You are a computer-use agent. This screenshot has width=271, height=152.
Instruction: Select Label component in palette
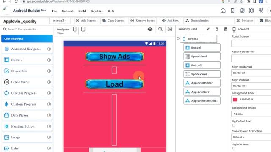pyautogui.click(x=27, y=148)
